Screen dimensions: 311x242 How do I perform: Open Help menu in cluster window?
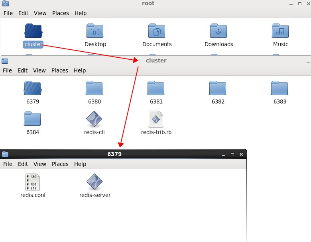pyautogui.click(x=80, y=70)
